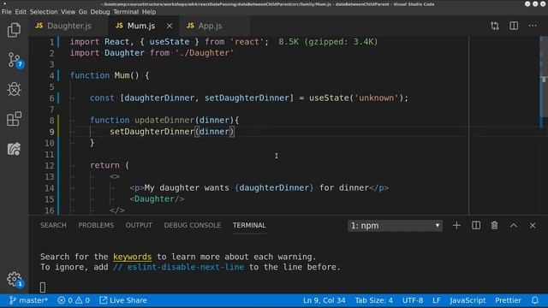This screenshot has height=308, width=548.
Task: Change indentation via Tab Size: 4
Action: (x=373, y=300)
